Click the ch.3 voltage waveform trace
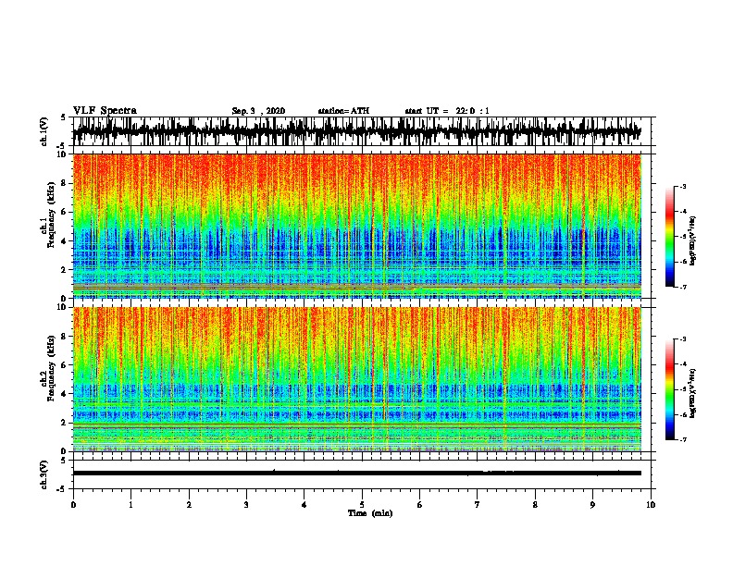The image size is (733, 566). (x=357, y=474)
